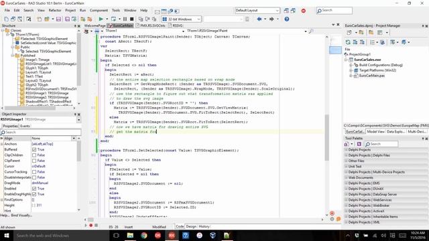Image resolution: width=429 pixels, height=241 pixels.
Task: Open the Default Layout dropdown
Action: 277,11
